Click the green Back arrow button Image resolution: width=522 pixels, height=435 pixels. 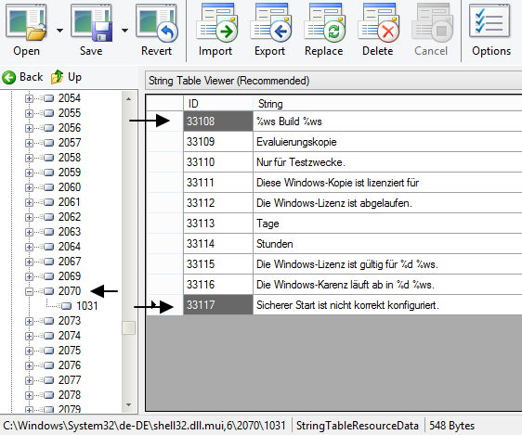tap(9, 77)
